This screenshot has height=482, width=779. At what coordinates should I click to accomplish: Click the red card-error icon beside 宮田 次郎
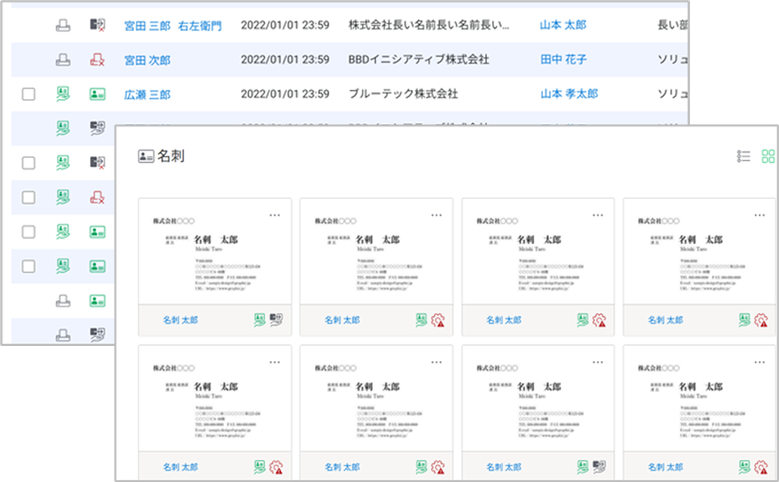coord(97,60)
